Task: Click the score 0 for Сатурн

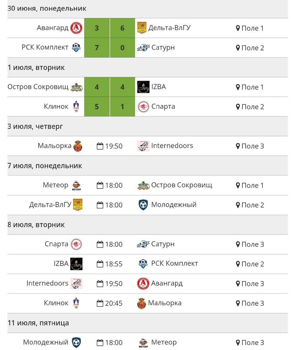Action: pos(122,48)
